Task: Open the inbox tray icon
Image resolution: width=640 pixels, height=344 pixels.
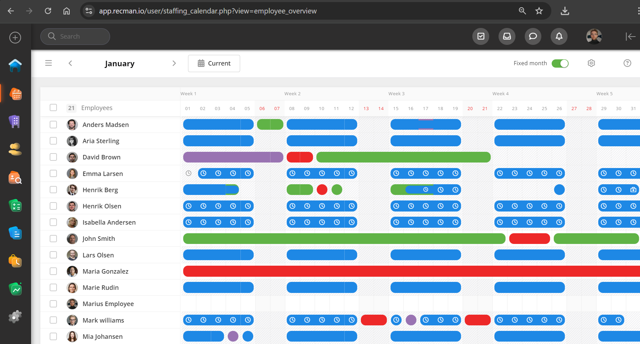Action: pos(507,36)
